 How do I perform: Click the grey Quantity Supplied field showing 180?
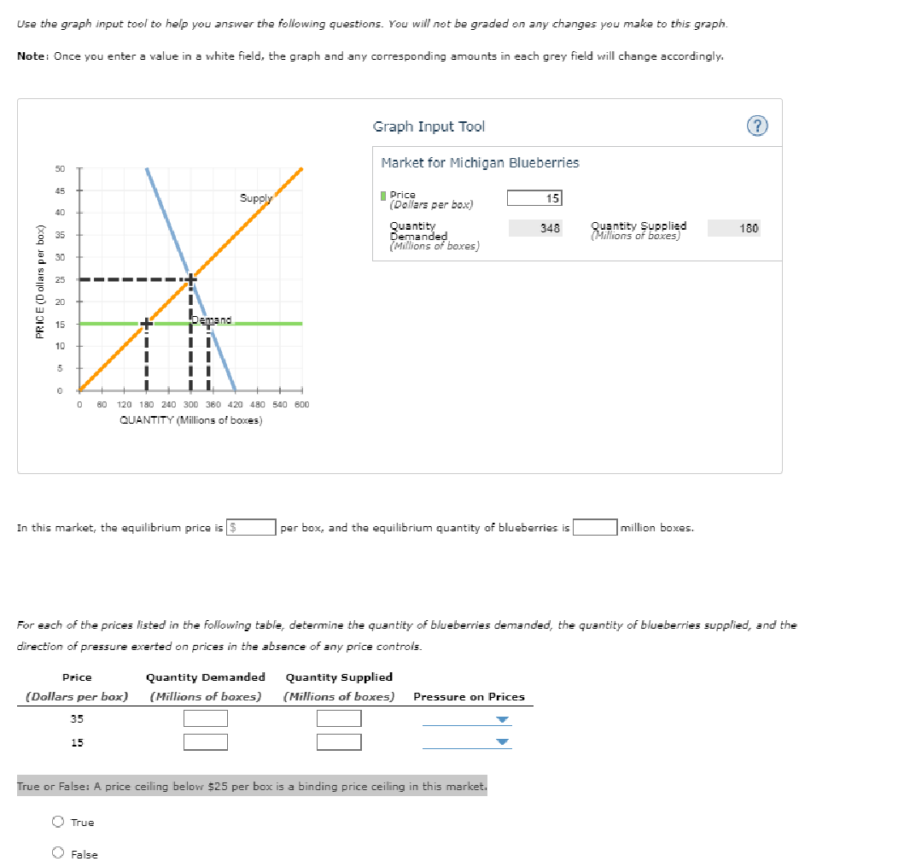coord(734,227)
